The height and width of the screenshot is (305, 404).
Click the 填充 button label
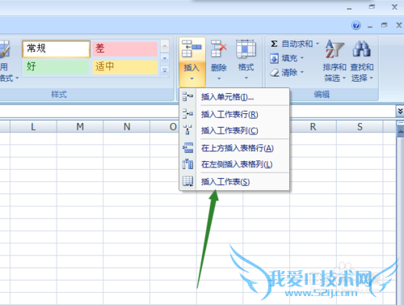pos(289,58)
